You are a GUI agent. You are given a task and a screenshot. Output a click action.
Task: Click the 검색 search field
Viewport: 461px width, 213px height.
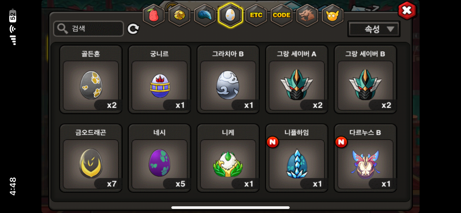point(88,29)
